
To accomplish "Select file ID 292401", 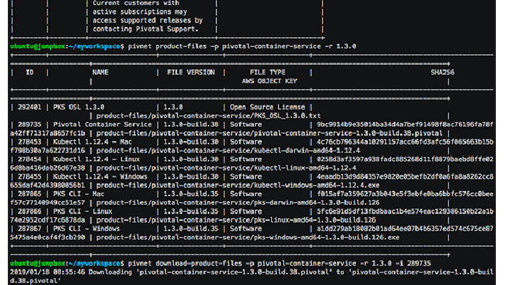I will (29, 107).
